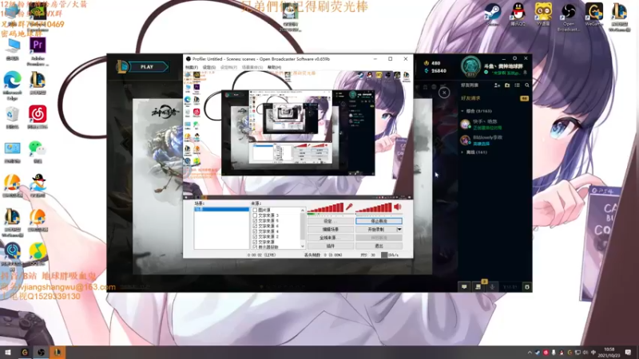Uncheck the 文字来源 2 source

coord(255,236)
